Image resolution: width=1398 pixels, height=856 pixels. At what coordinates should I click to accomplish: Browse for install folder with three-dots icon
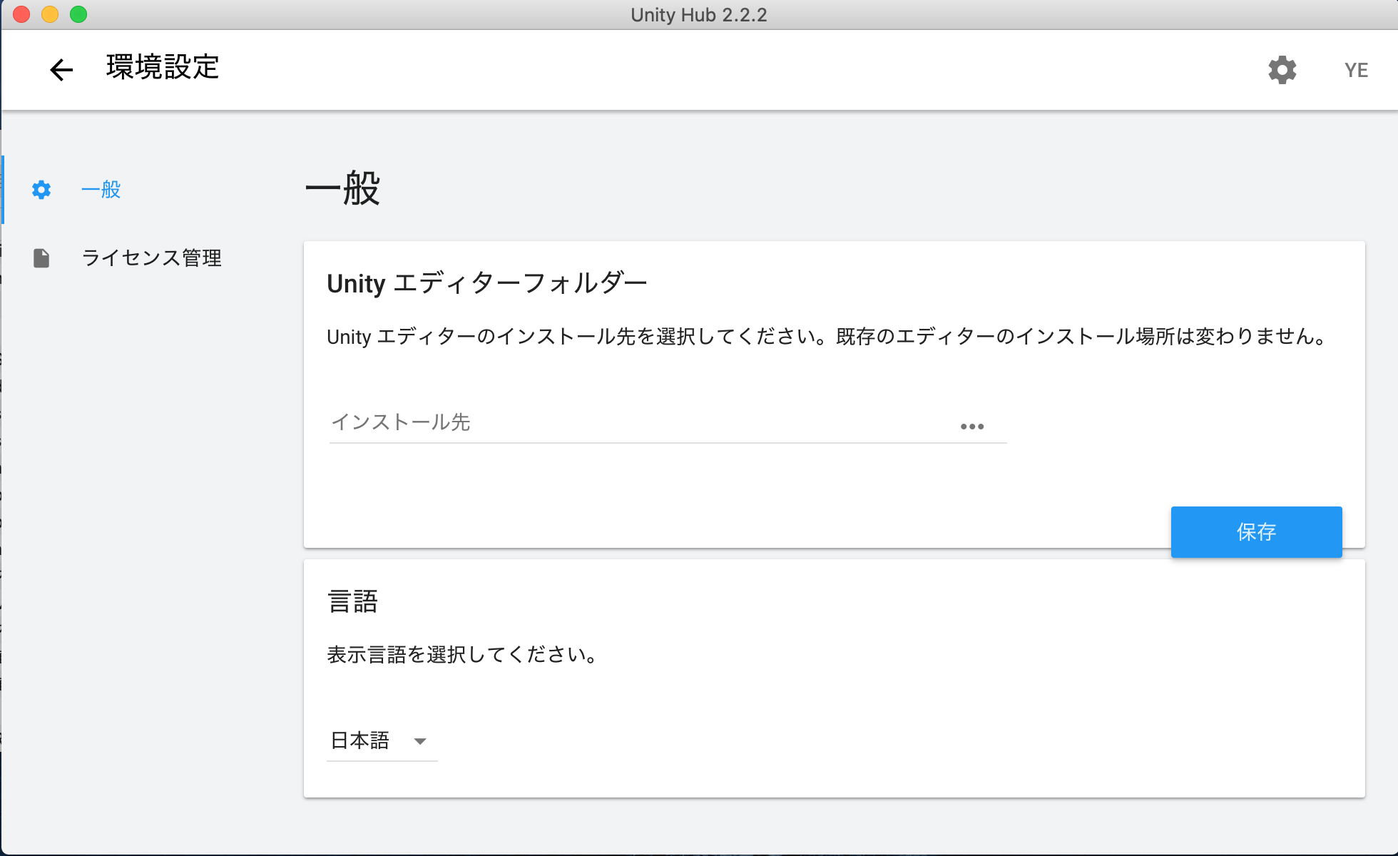coord(971,427)
